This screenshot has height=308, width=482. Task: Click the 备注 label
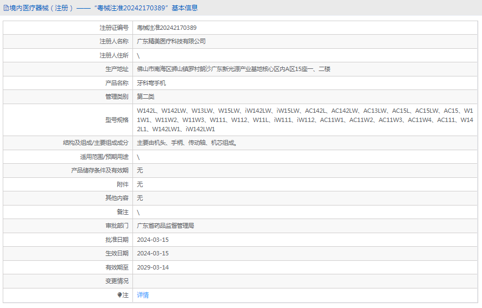[x=123, y=212]
